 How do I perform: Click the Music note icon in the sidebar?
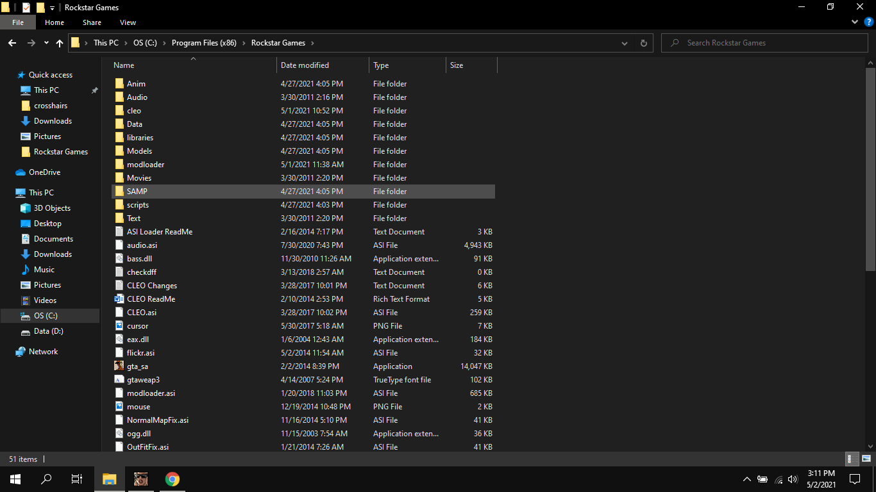tap(26, 270)
